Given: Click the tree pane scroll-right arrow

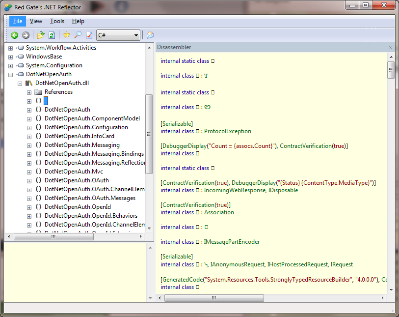Looking at the screenshot, I should [140, 237].
